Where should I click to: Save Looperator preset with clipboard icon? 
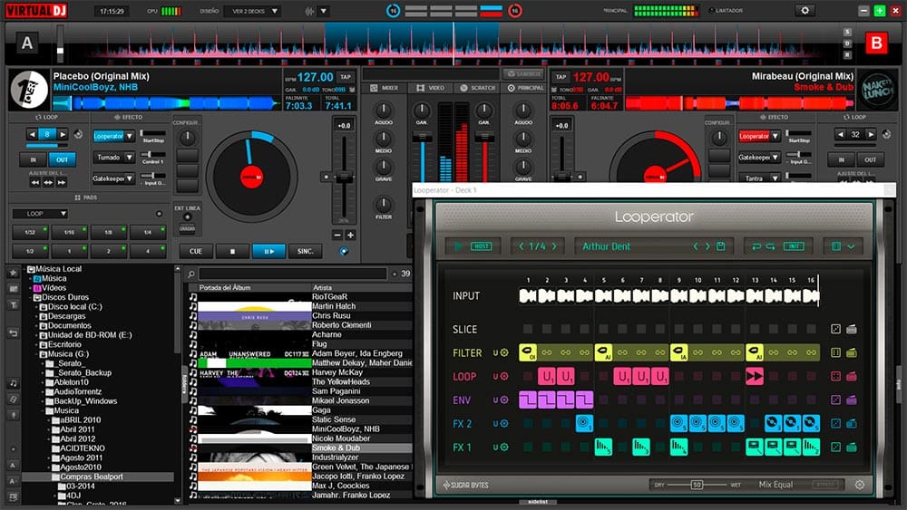[x=721, y=246]
